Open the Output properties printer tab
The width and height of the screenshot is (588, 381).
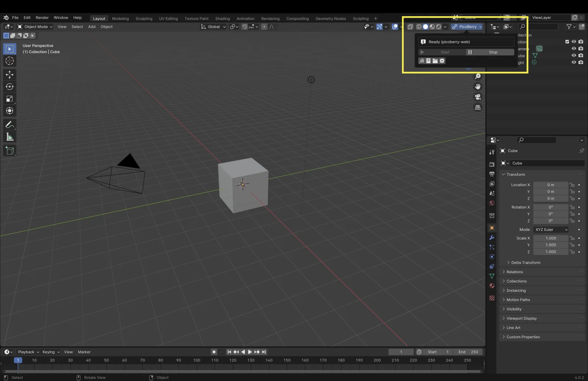coord(492,174)
